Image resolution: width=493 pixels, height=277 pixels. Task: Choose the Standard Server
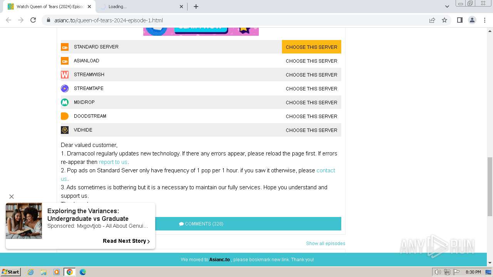312,47
